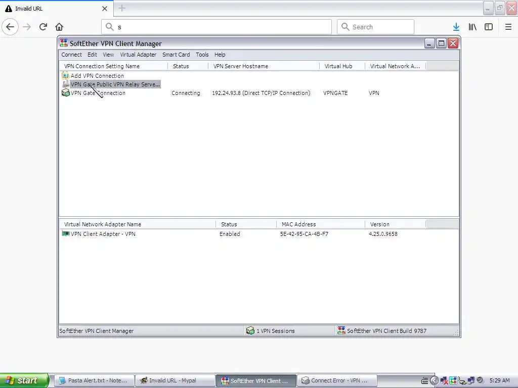518x388 pixels.
Task: Reload the browser page
Action: [x=43, y=27]
